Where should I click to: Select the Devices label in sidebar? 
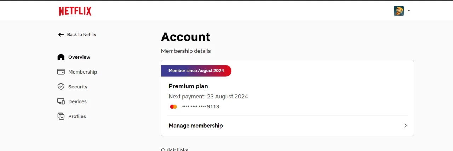[78, 101]
